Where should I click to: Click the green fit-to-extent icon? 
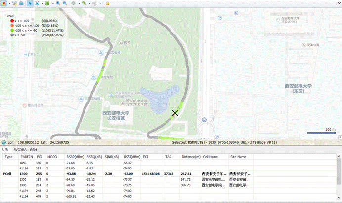(47, 3)
